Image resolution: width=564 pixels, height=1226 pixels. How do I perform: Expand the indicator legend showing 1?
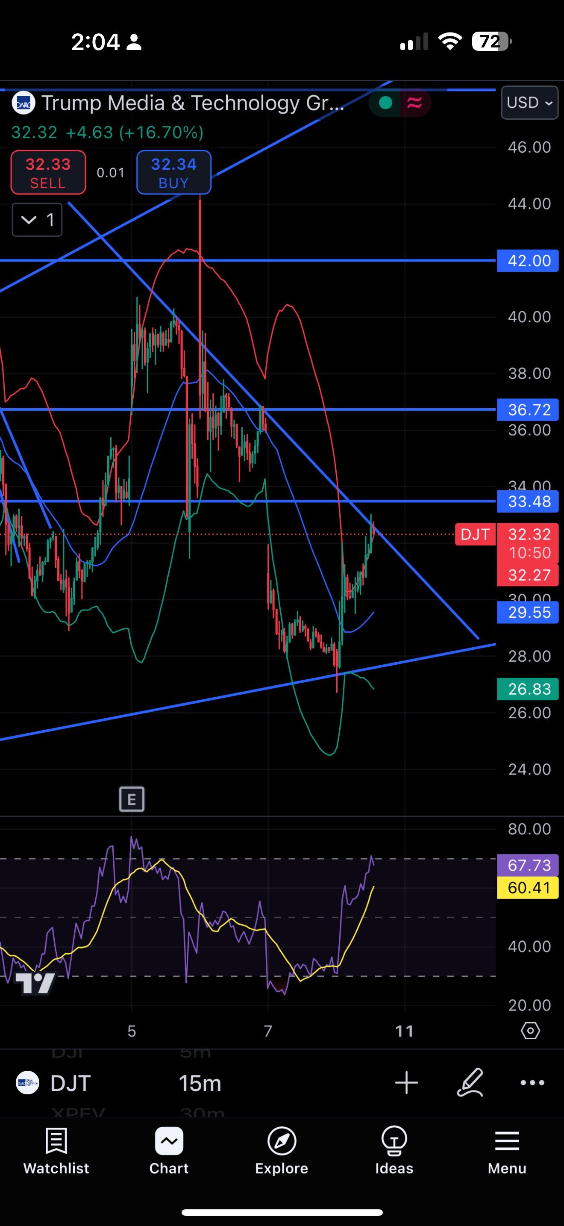pyautogui.click(x=37, y=219)
